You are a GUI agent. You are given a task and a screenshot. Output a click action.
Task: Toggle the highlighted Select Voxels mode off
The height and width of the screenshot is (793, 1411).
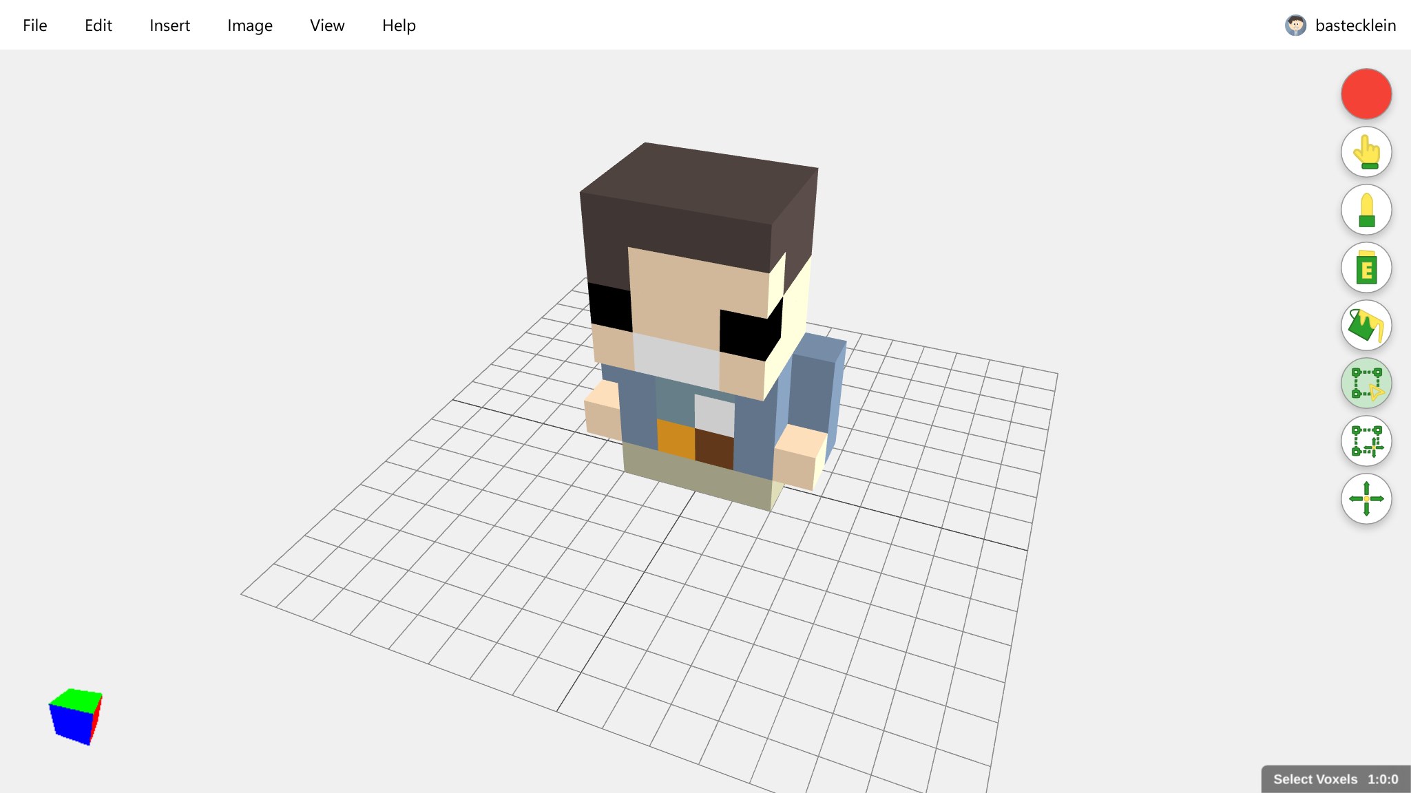point(1367,383)
